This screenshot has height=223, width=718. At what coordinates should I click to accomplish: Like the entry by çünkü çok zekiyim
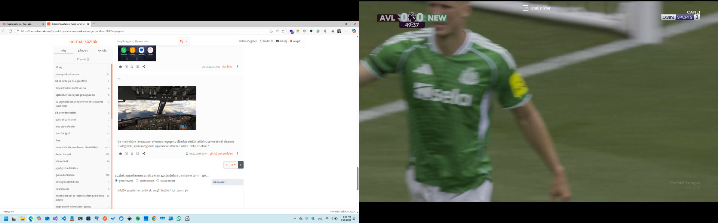point(120,153)
